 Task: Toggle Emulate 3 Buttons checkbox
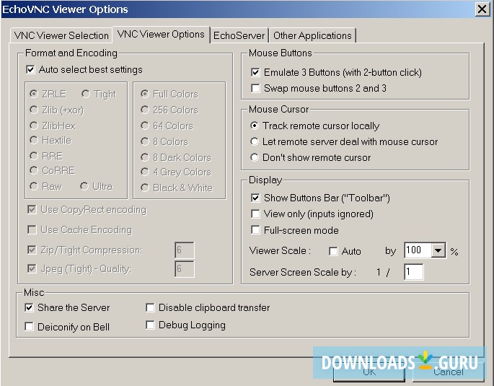tap(255, 72)
